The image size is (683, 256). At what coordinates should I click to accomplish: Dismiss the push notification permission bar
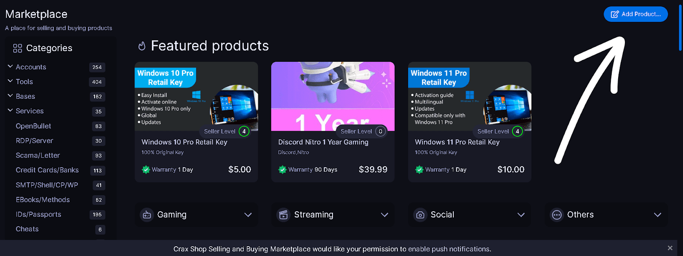point(670,248)
